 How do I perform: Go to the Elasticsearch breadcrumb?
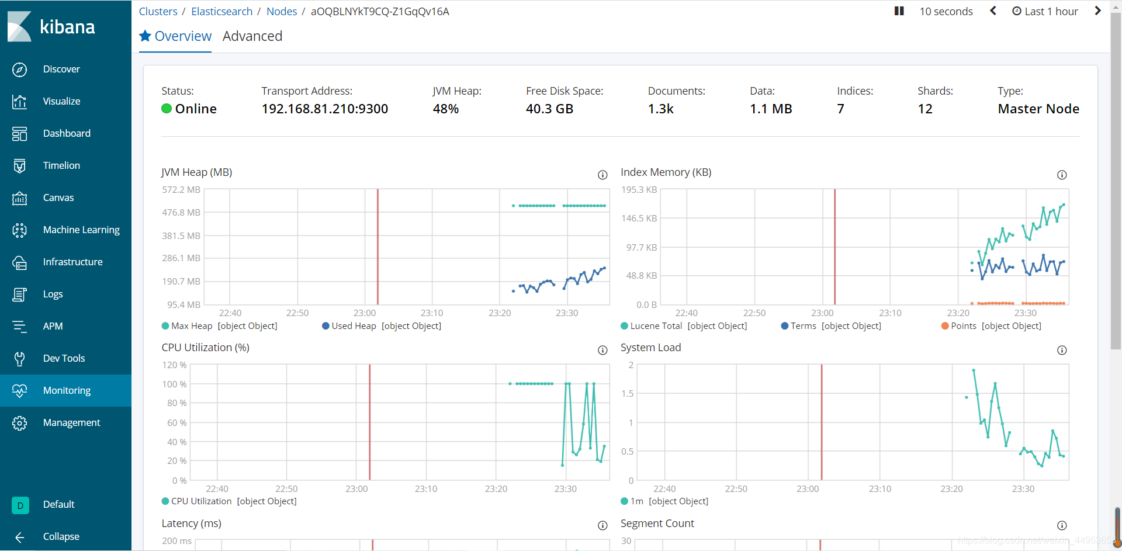[221, 11]
